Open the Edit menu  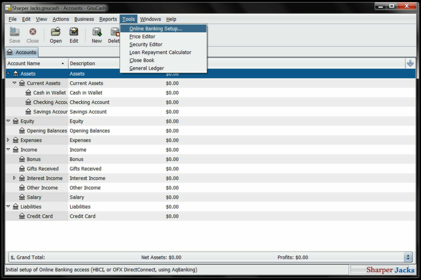coord(26,19)
